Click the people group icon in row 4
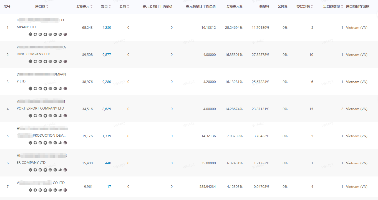The height and width of the screenshot is (200, 378). [x=60, y=116]
